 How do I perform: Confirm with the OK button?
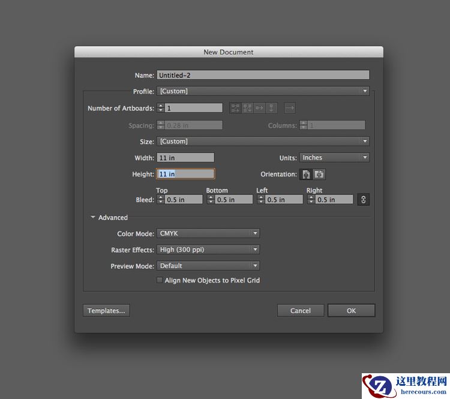click(x=351, y=311)
